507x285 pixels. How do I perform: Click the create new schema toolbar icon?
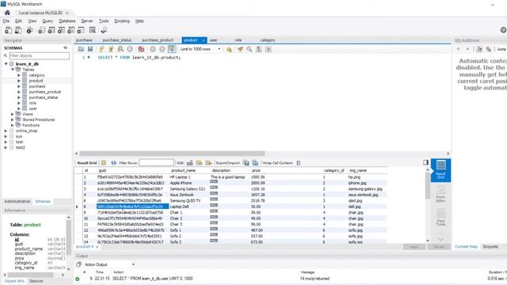[x=41, y=30]
